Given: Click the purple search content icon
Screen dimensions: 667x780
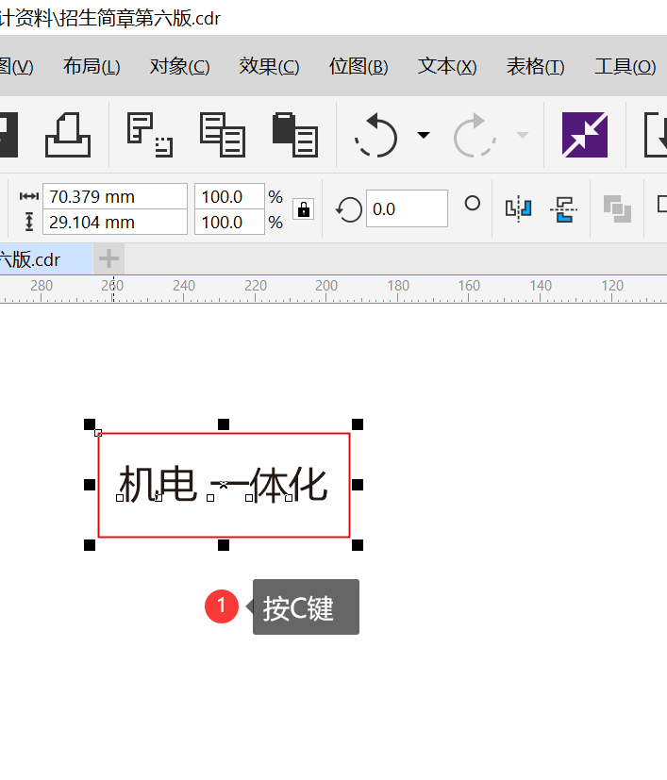Looking at the screenshot, I should coord(584,135).
